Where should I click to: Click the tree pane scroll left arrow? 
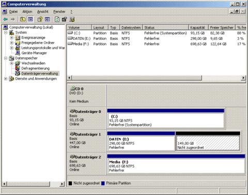click(5, 184)
